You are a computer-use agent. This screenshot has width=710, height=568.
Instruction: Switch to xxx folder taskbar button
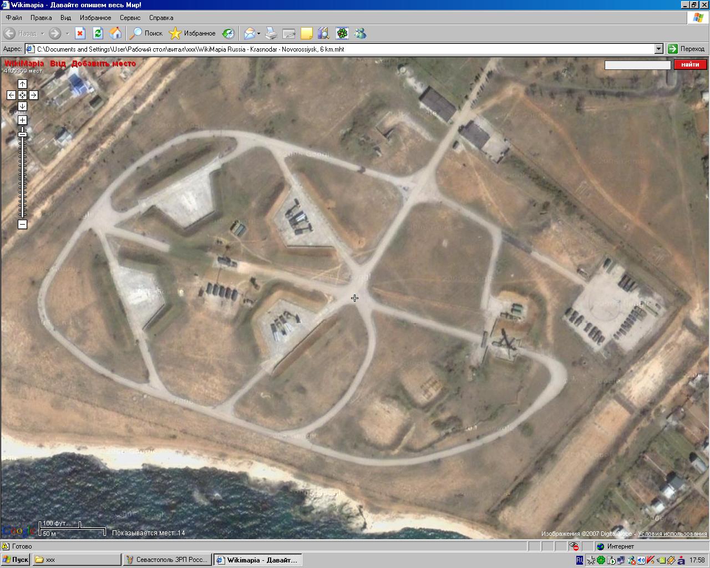tap(77, 560)
